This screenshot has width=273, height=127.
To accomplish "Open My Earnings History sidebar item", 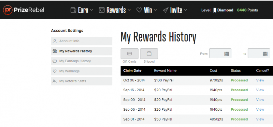I will (82, 61).
